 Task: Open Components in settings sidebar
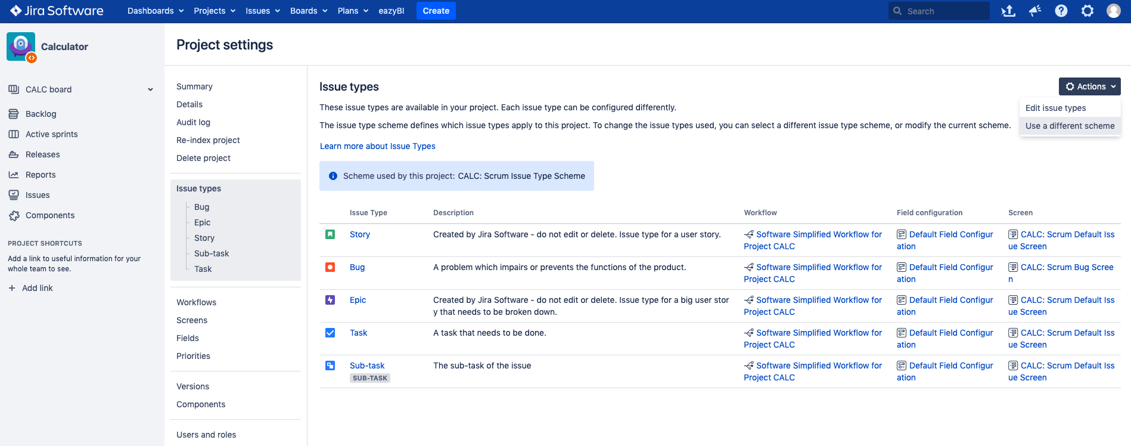201,404
